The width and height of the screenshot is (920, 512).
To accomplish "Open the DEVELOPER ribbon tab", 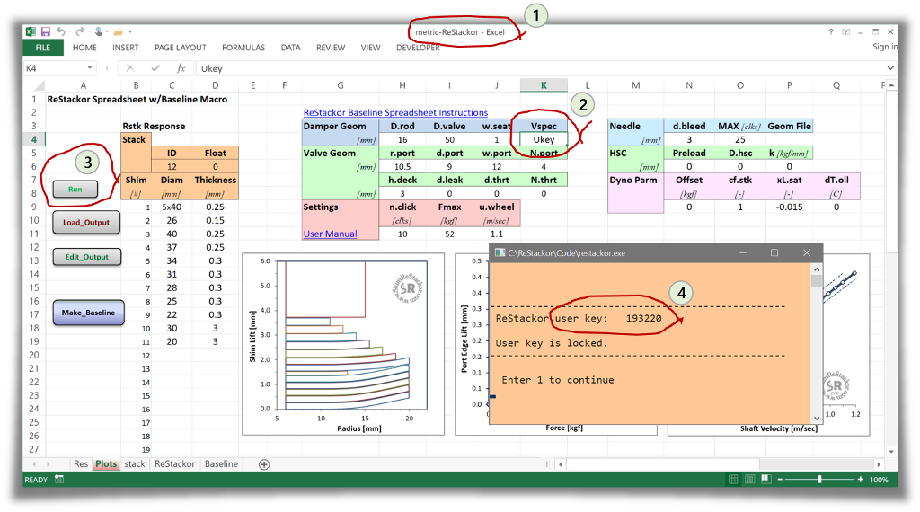I will click(x=418, y=48).
